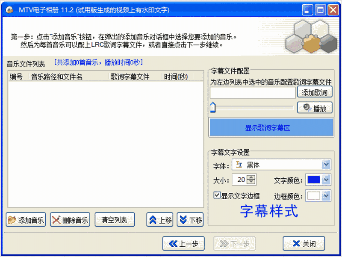Click the 清空列表 clear list button

click(x=115, y=220)
